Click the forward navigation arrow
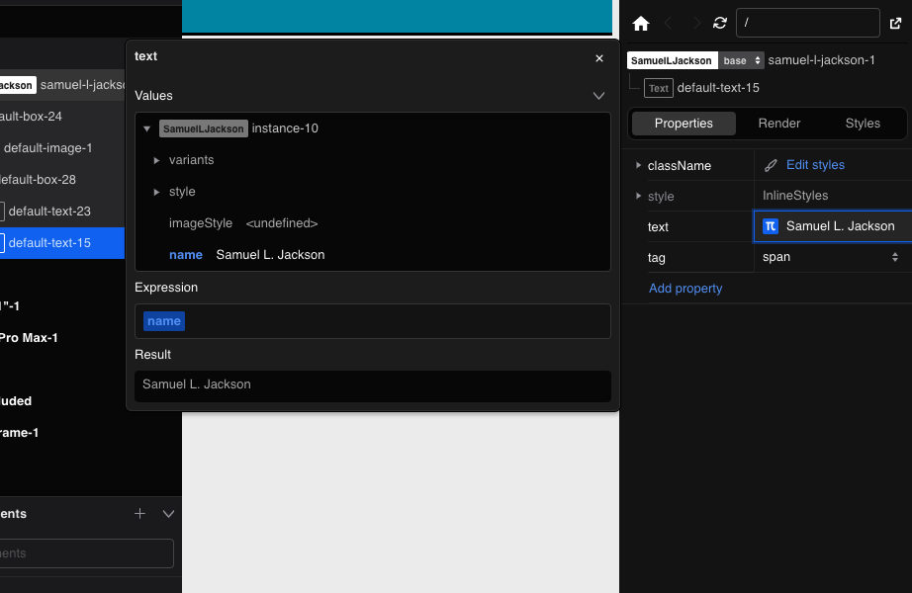The height and width of the screenshot is (593, 912). (x=695, y=24)
